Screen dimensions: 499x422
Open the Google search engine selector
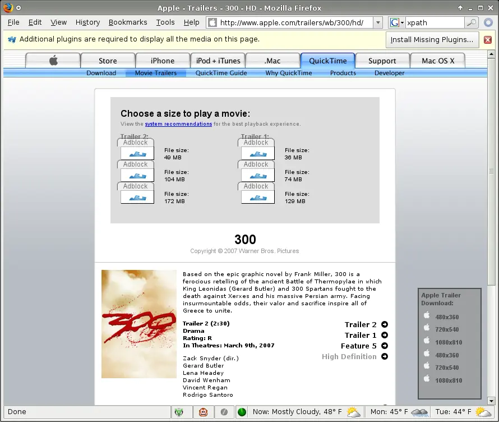396,22
